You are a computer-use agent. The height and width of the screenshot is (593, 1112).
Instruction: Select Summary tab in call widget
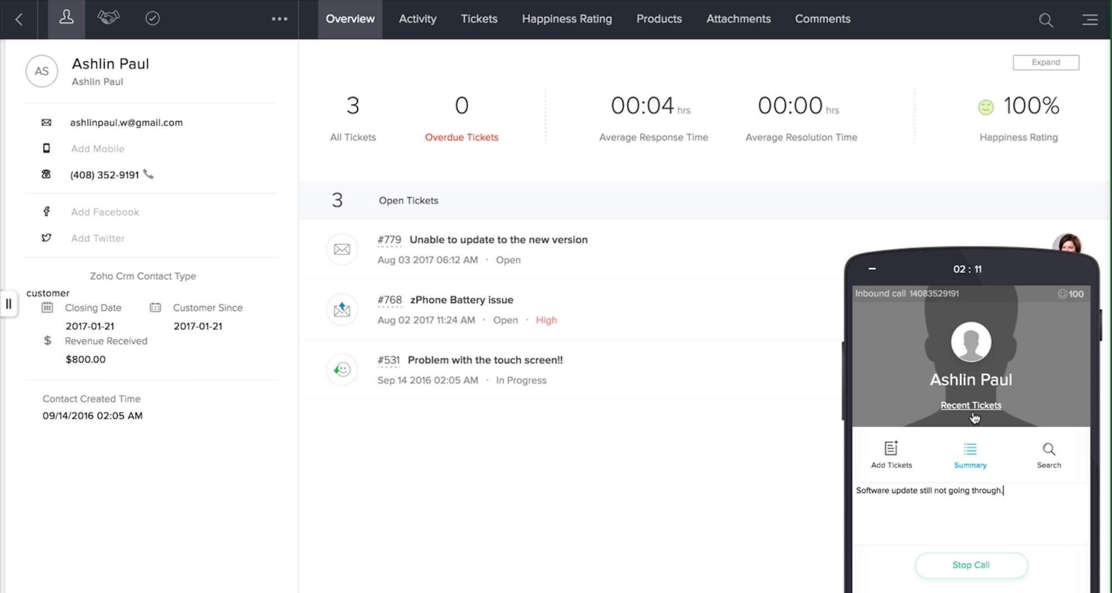coord(970,454)
